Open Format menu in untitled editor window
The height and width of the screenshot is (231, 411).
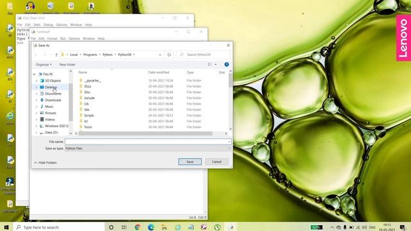click(52, 38)
